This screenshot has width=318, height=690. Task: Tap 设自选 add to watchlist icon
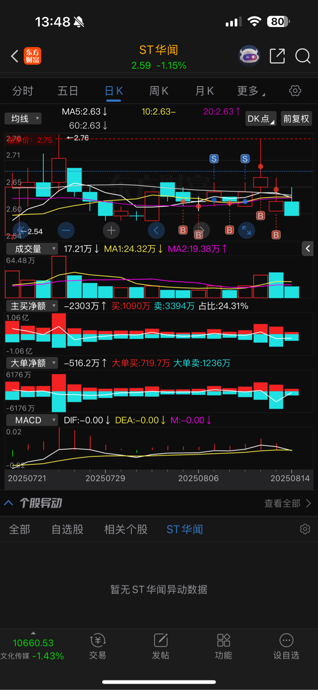[286, 646]
